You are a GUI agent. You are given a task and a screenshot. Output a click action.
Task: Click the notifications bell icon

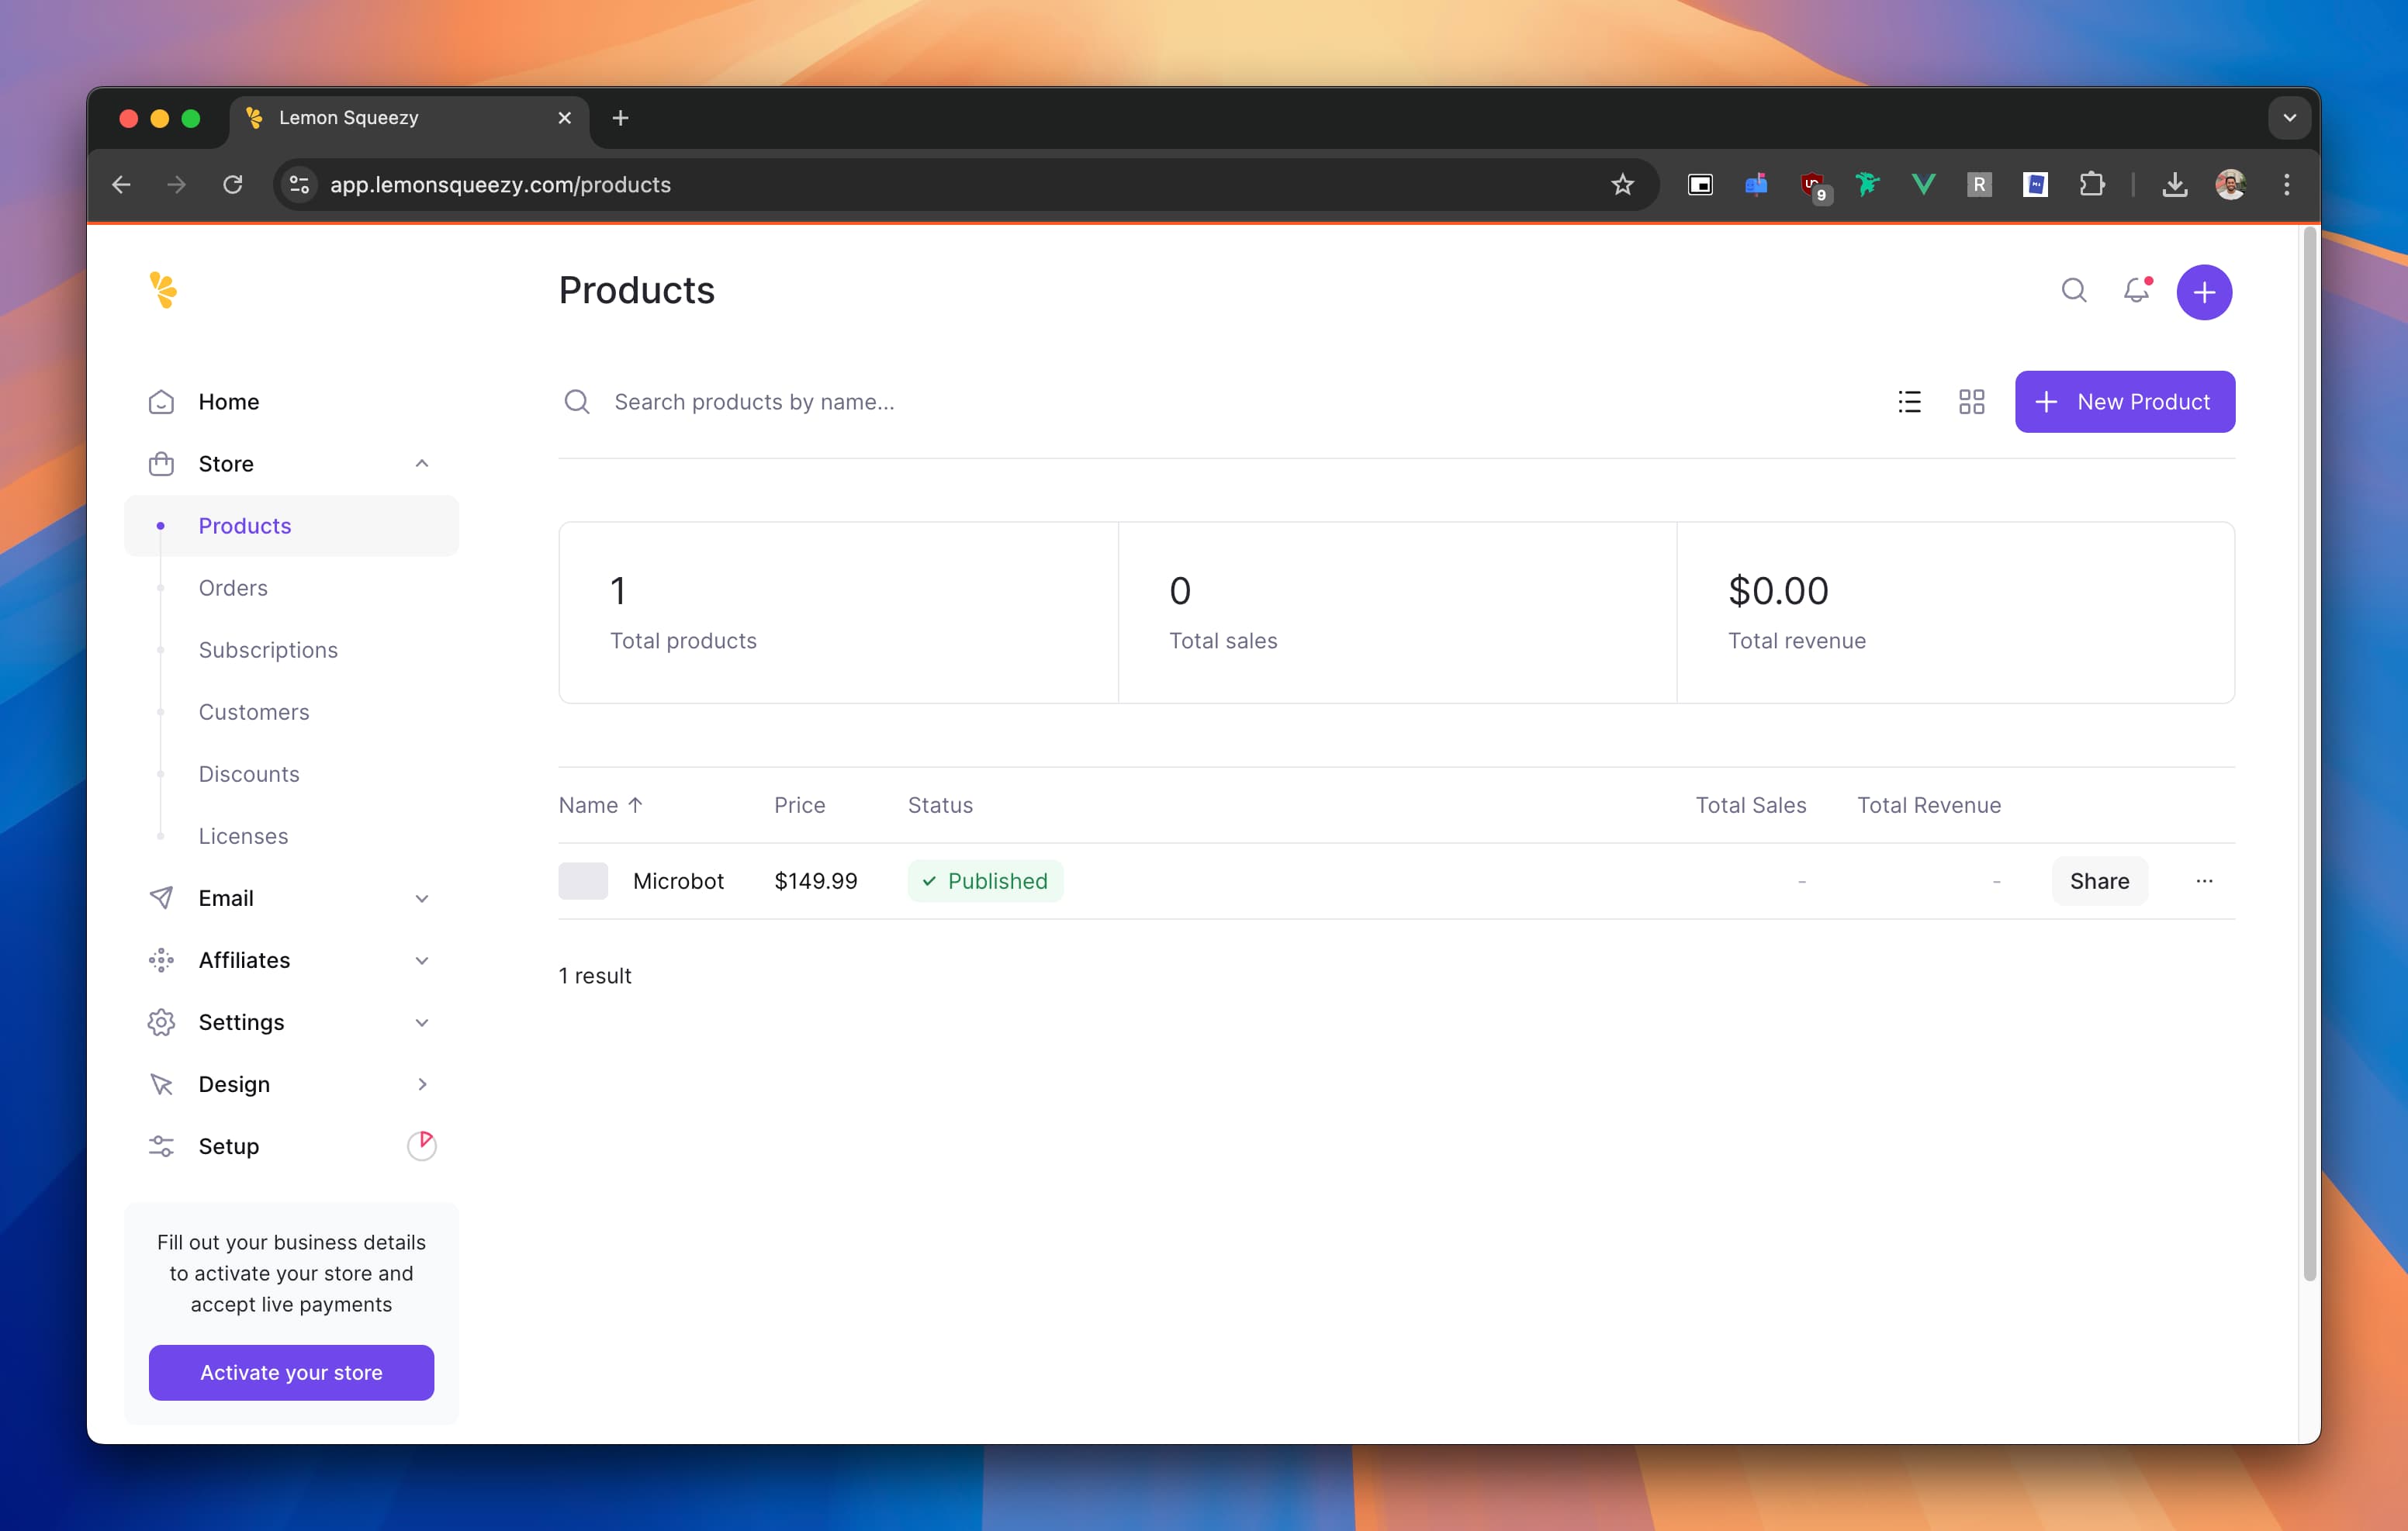coord(2135,291)
